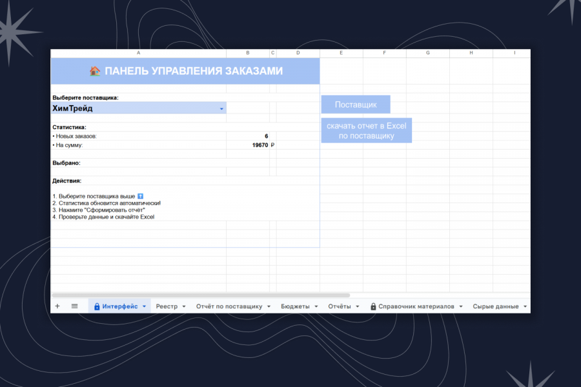Viewport: 581px width, 387px height.
Task: Click the Проверьте данные и скачайте Excel line
Action: click(103, 217)
